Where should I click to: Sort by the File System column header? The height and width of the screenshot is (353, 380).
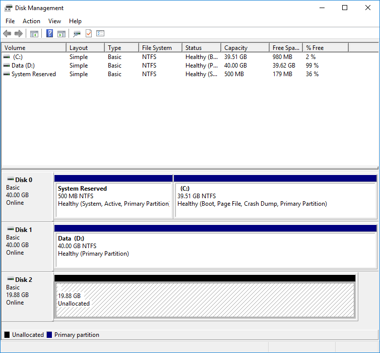coord(161,48)
